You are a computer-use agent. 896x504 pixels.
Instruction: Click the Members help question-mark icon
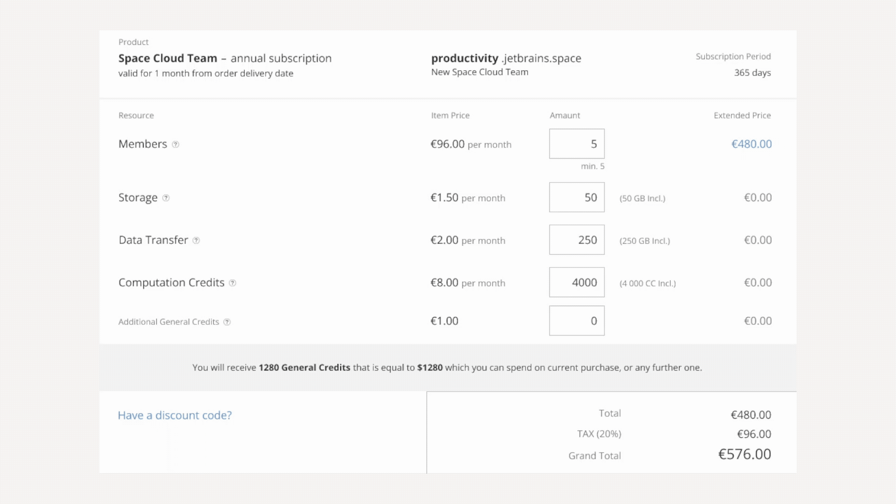175,145
